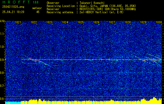This screenshot has height=104, width=164.
Task: Click frequency axis label 0.8
Action: (2, 73)
